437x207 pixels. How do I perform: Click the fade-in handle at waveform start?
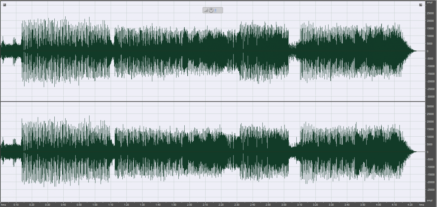click(x=5, y=5)
